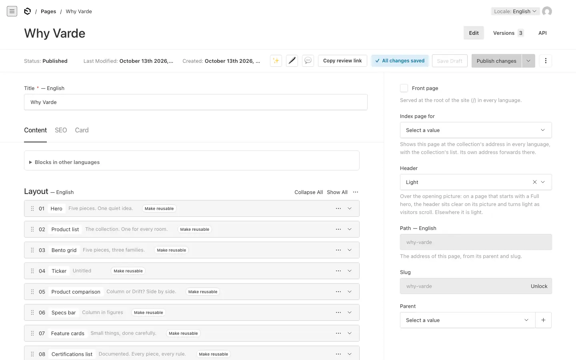Image resolution: width=576 pixels, height=360 pixels.
Task: Make the Ticker block reusable
Action: point(128,271)
